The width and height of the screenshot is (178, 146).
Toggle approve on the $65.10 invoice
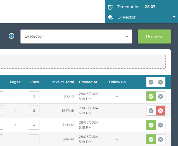point(151,96)
